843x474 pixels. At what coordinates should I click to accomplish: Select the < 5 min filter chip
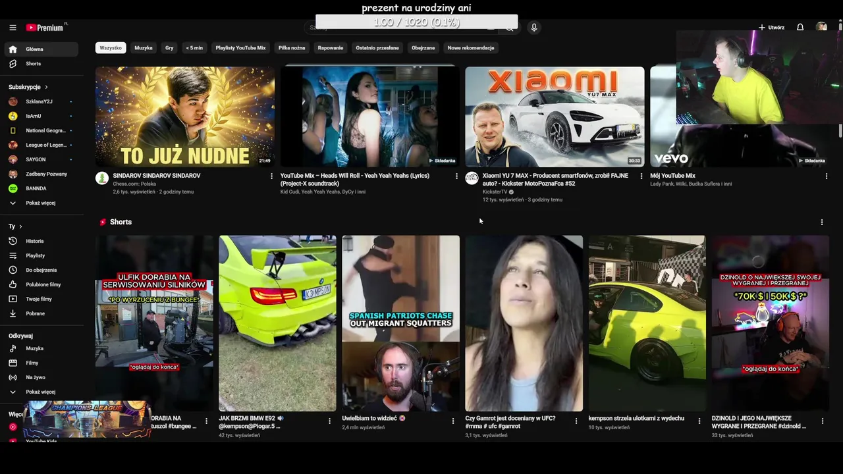click(194, 48)
